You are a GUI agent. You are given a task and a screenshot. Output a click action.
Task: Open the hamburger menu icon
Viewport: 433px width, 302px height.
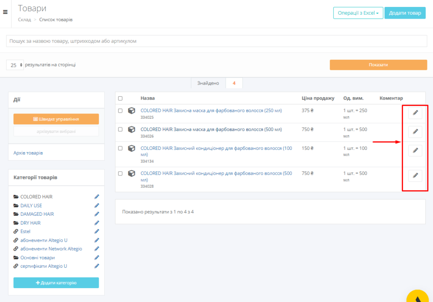click(x=5, y=12)
